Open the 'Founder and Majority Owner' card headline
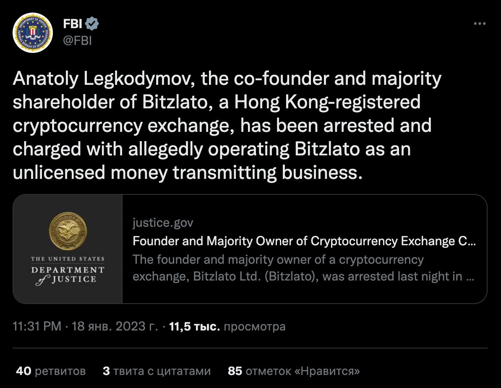Screen dimensions: 501x388 pyautogui.click(x=304, y=241)
